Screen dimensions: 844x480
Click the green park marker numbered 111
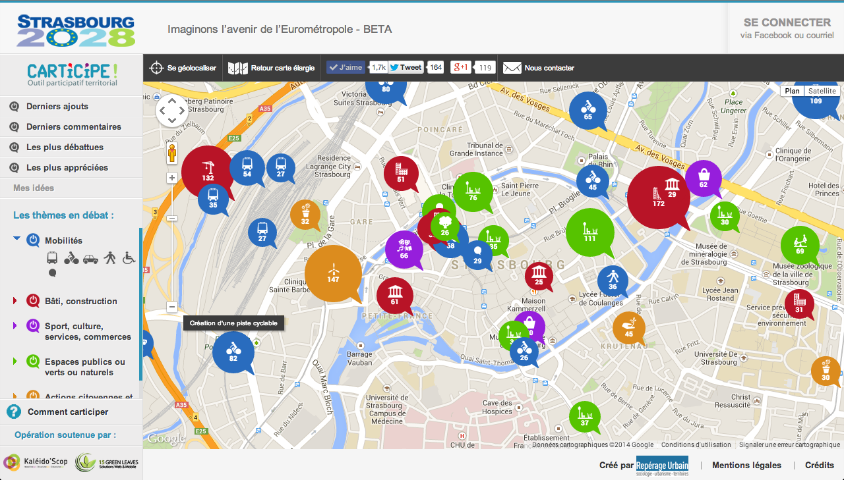tap(589, 231)
